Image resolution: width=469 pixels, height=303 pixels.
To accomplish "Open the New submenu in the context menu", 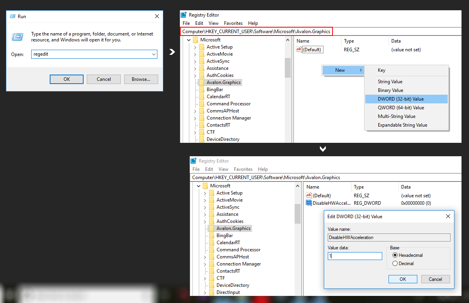I will click(343, 70).
